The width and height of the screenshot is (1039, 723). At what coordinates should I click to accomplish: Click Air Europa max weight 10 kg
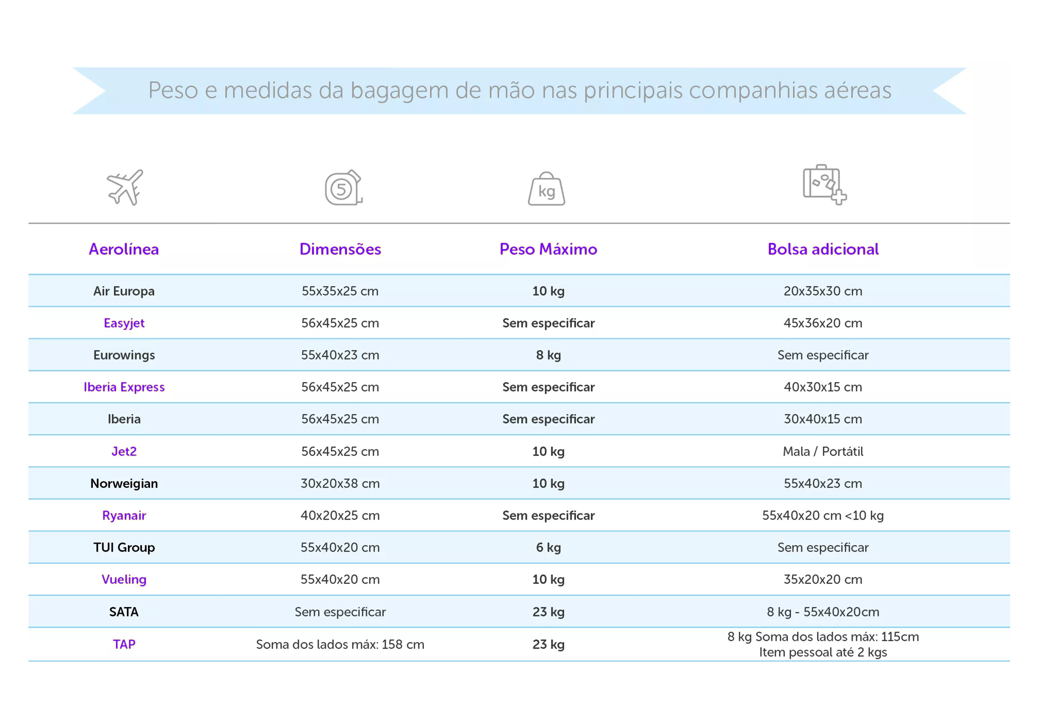[549, 291]
